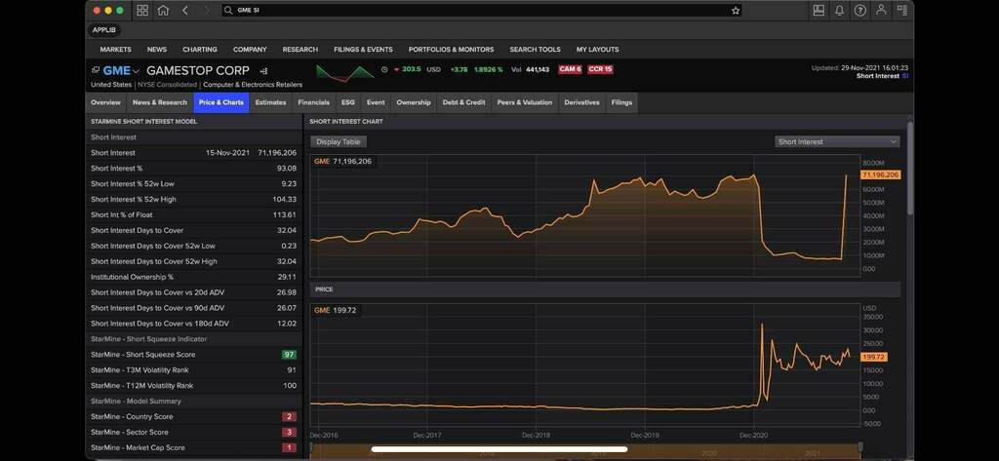
Task: Switch to the Peers & Valuation tab
Action: coord(525,102)
